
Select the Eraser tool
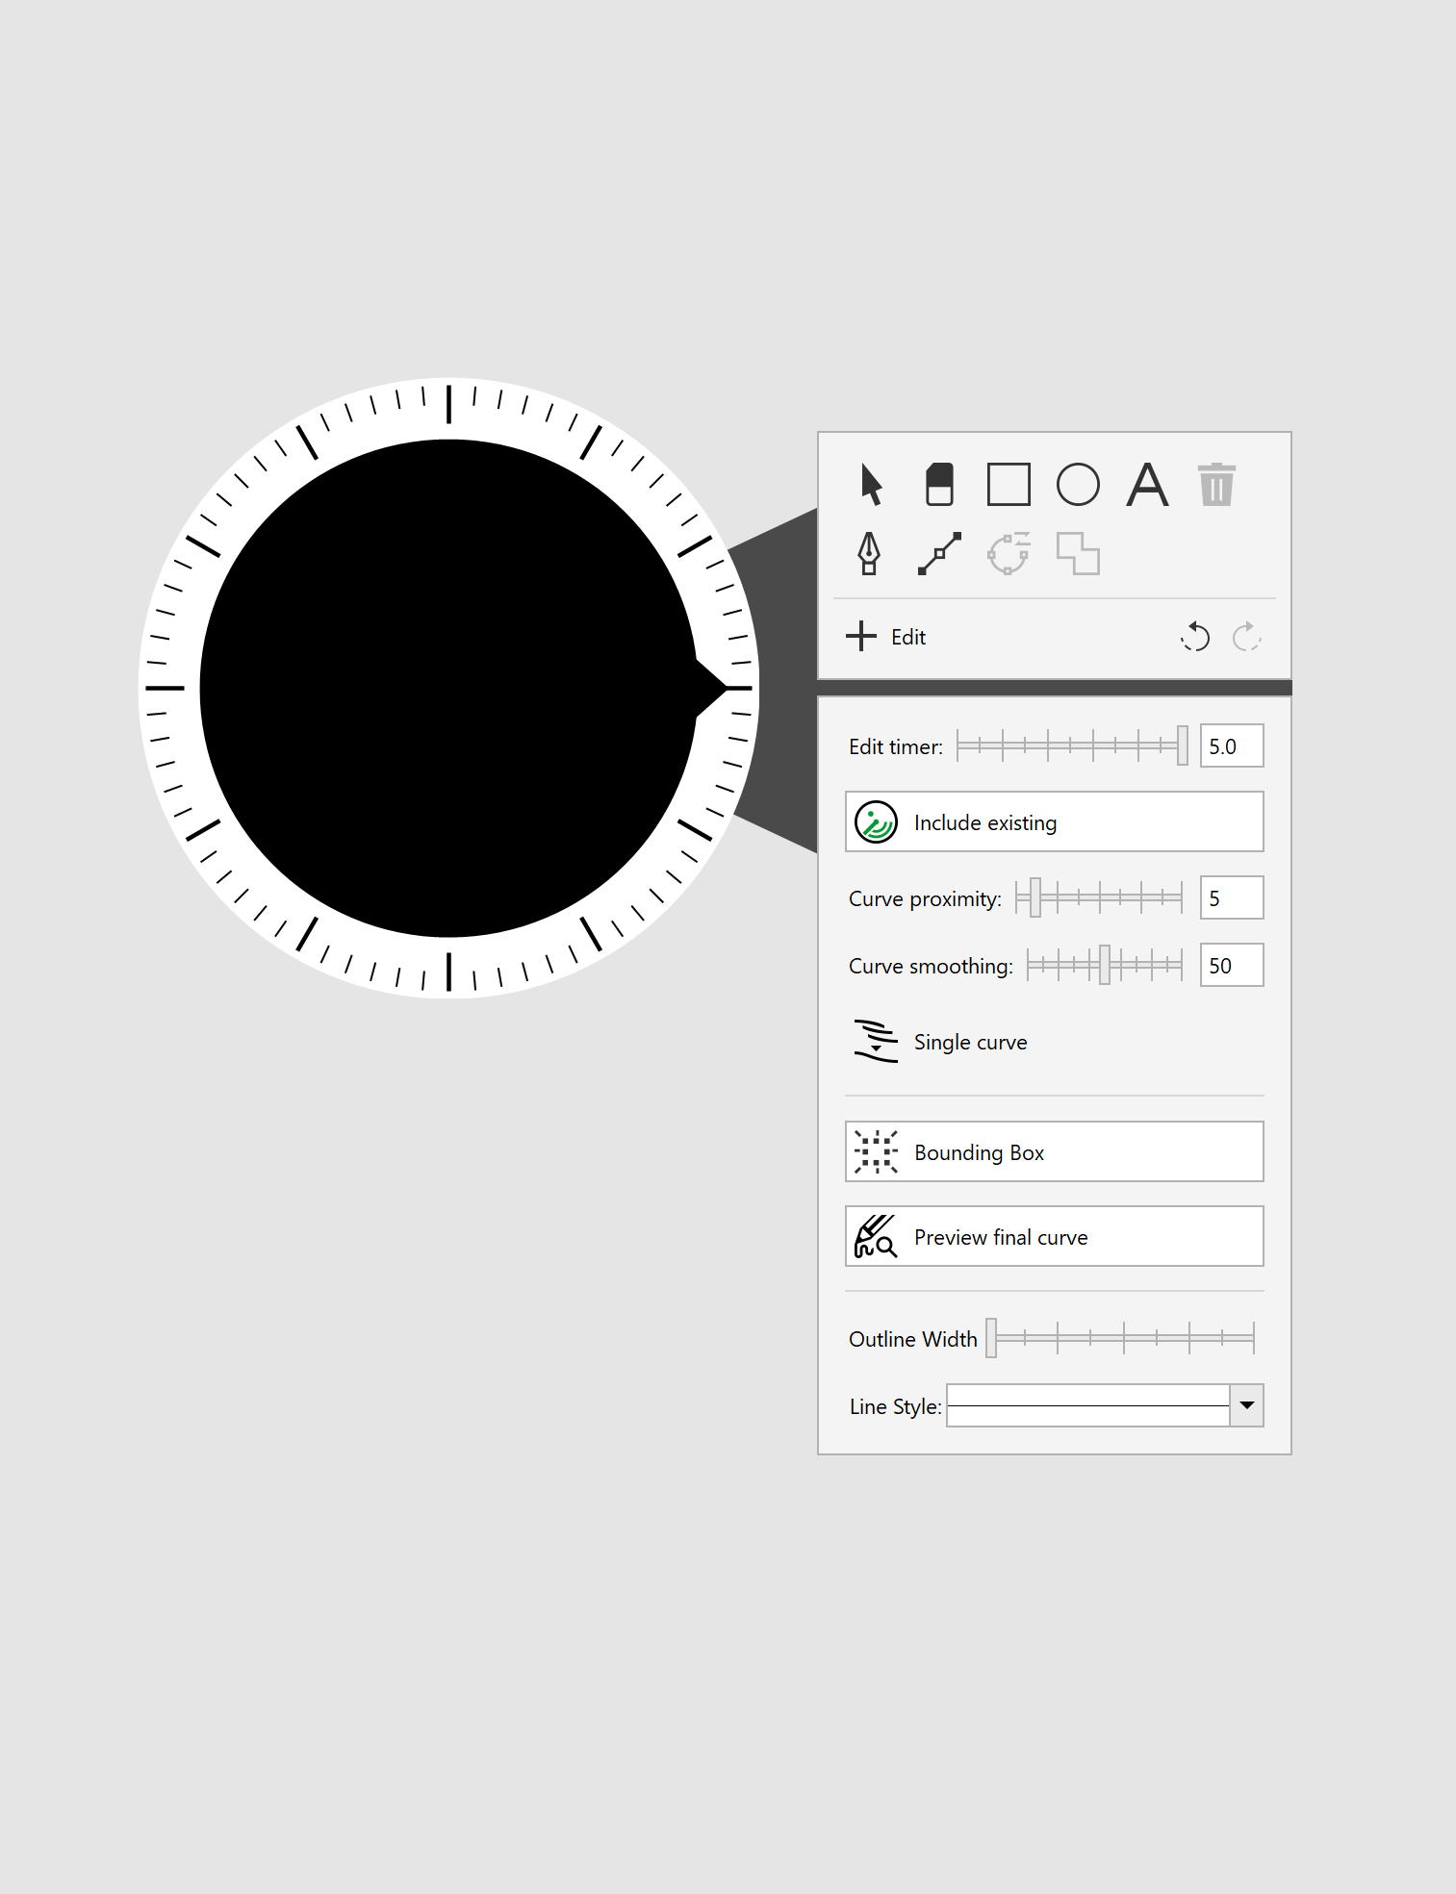tap(939, 484)
